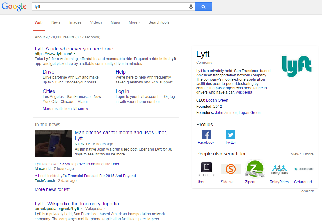This screenshot has height=222, width=322.
Task: Go to the Google logo homepage
Action: (x=14, y=7)
